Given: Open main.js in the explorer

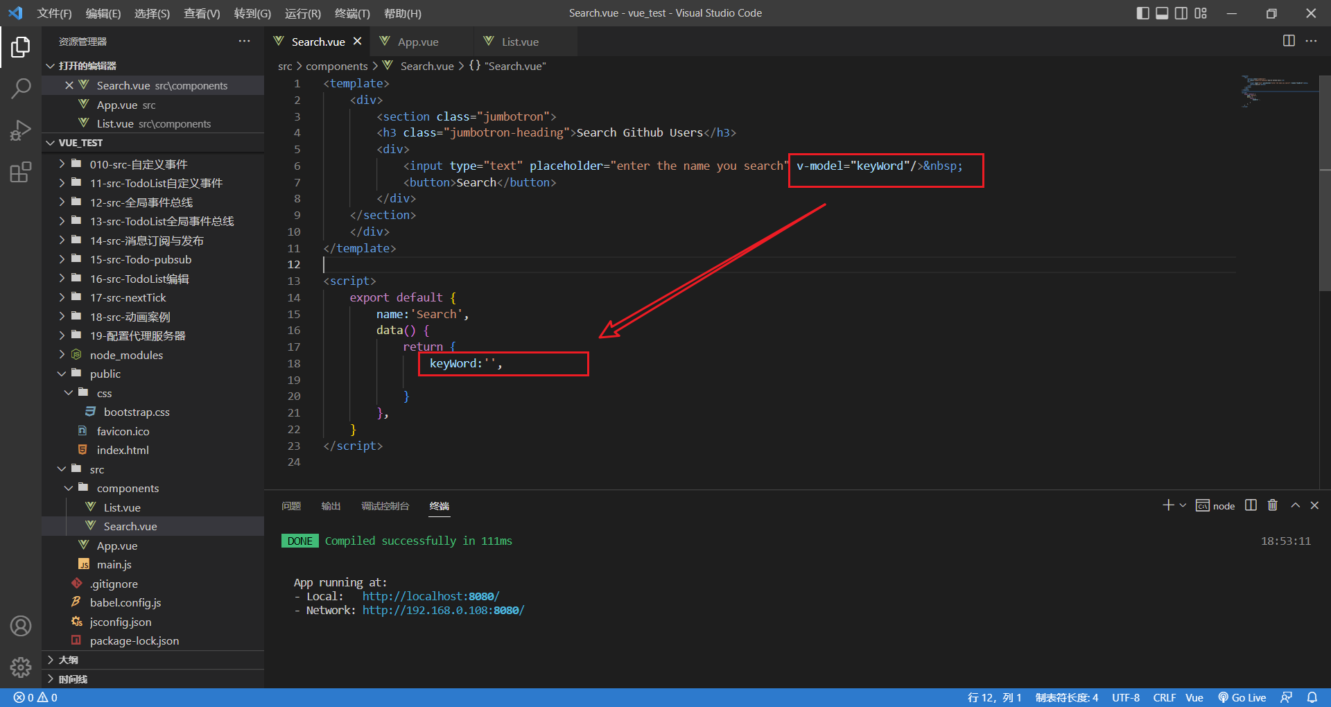Looking at the screenshot, I should pyautogui.click(x=114, y=564).
